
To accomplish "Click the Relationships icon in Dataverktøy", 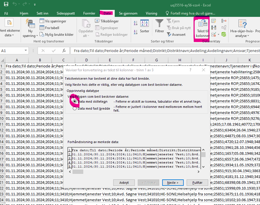I will point(224,28).
